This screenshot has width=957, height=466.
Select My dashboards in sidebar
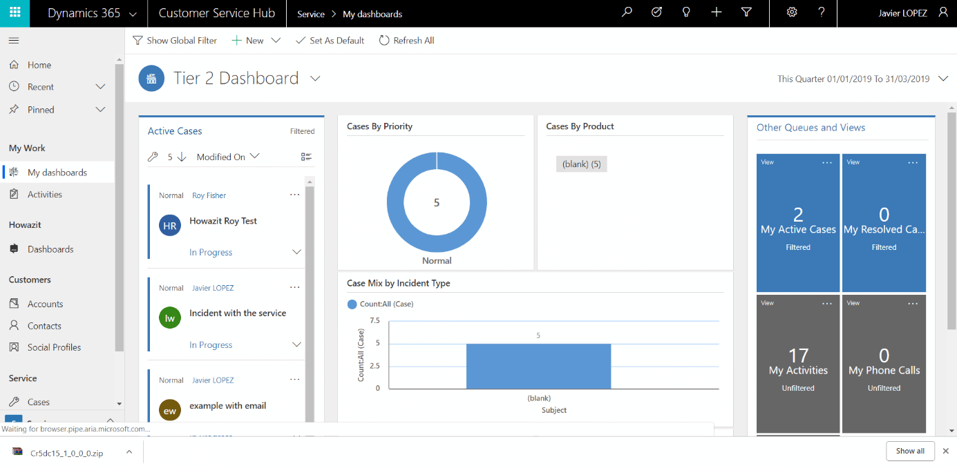57,173
